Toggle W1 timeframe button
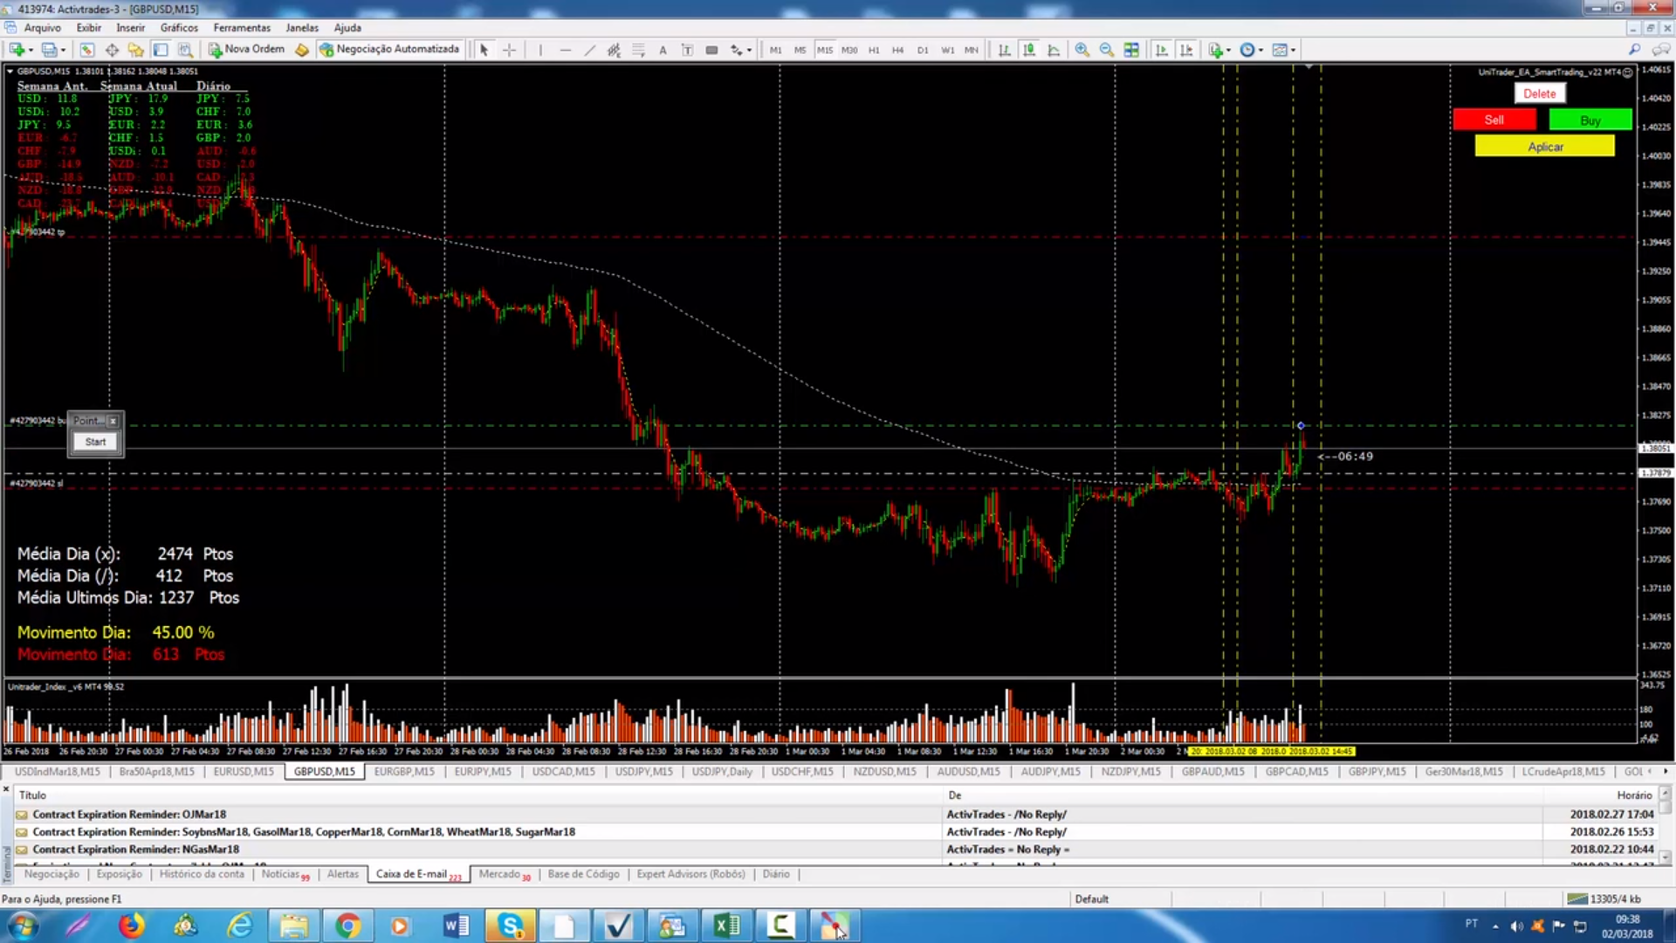This screenshot has height=943, width=1676. [x=947, y=50]
